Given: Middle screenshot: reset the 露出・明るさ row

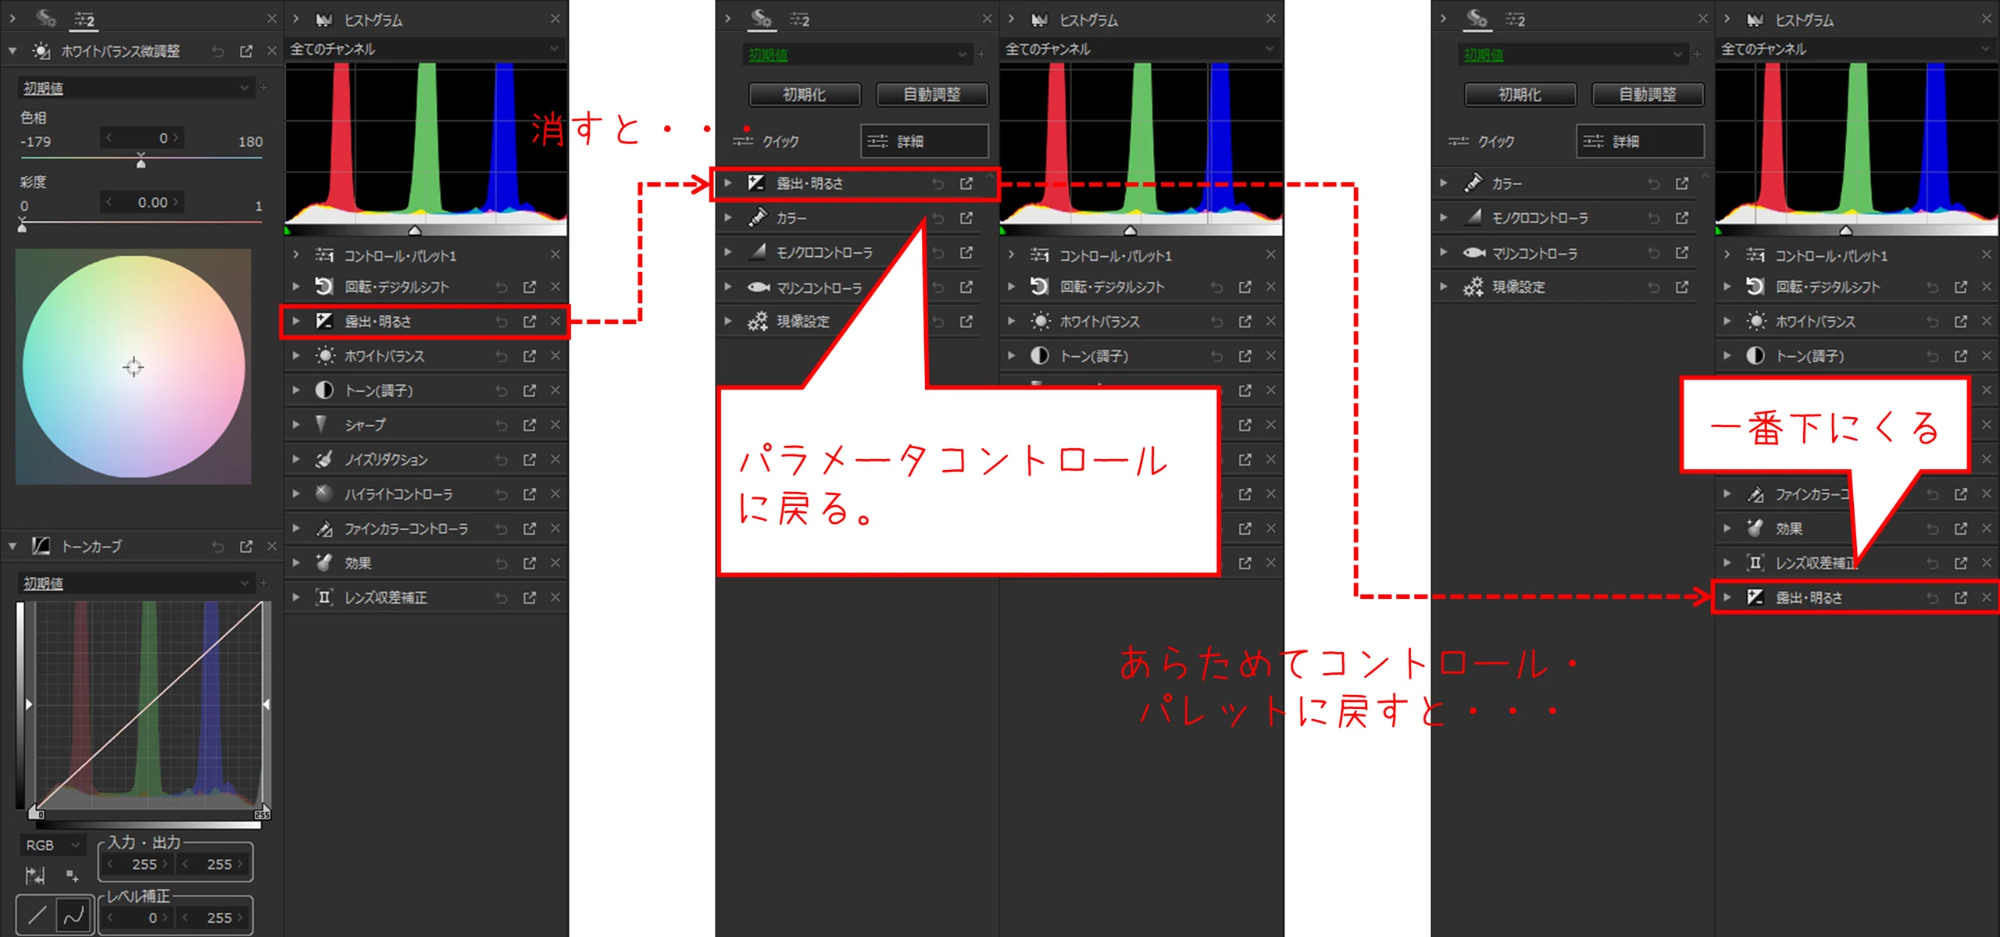Looking at the screenshot, I should (x=938, y=183).
